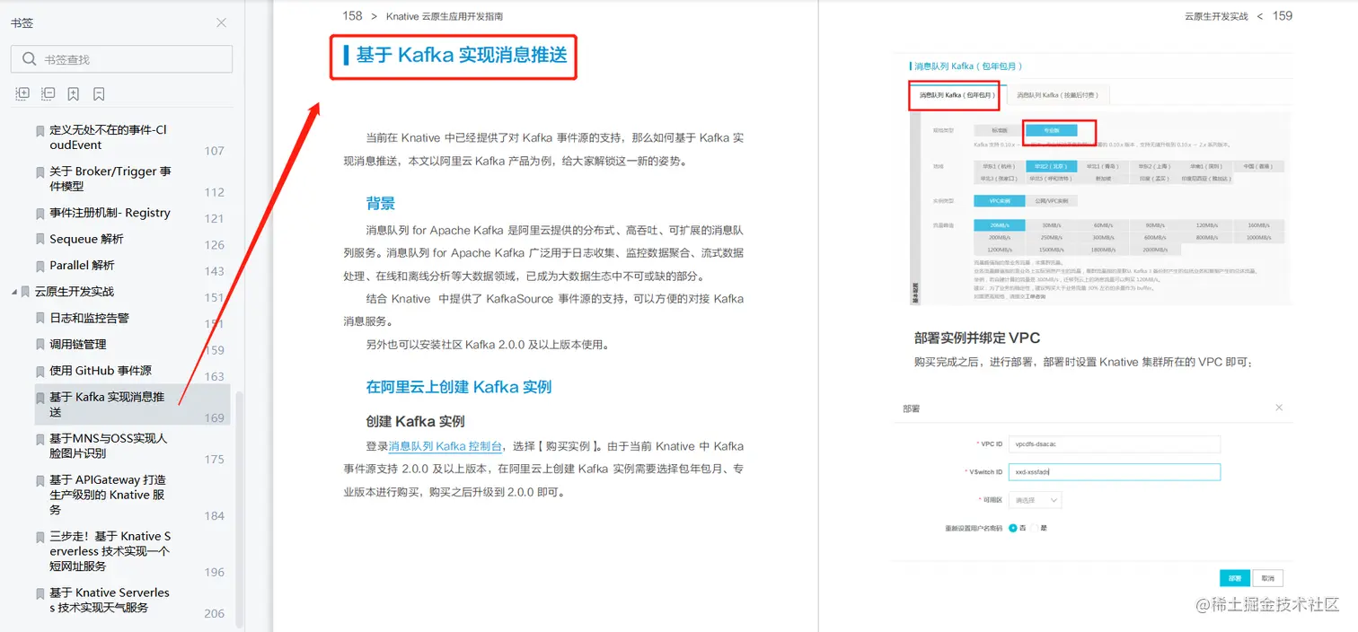The height and width of the screenshot is (632, 1358).
Task: Select the VPC实例 instance type
Action: [999, 201]
